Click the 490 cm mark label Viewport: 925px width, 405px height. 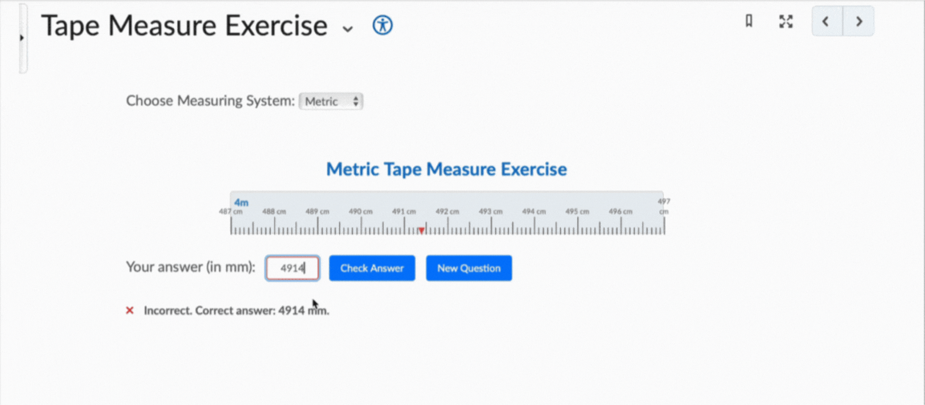[361, 212]
